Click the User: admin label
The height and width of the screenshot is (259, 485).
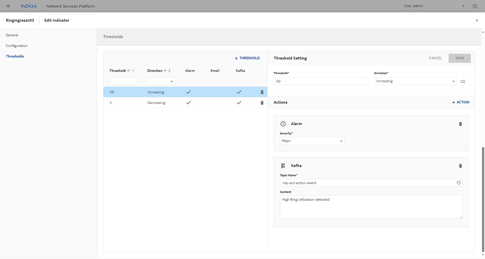pos(413,6)
